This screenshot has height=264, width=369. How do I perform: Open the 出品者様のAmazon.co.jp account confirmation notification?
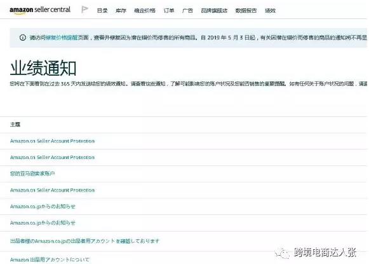click(x=84, y=241)
